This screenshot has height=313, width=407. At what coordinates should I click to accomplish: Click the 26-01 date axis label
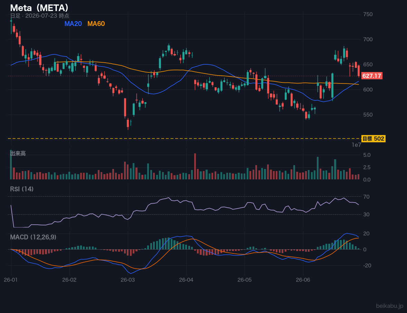[11, 280]
